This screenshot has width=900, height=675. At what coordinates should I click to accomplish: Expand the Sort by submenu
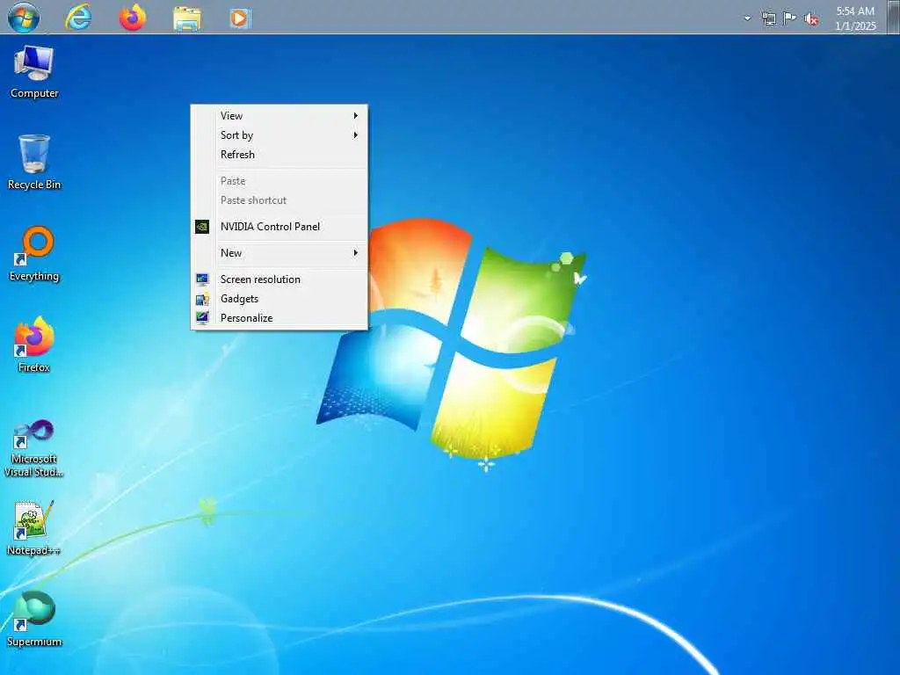point(279,134)
